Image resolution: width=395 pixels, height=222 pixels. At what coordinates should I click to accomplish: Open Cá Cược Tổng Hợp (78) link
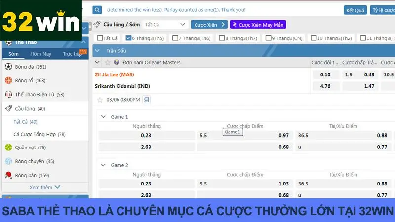tap(39, 134)
